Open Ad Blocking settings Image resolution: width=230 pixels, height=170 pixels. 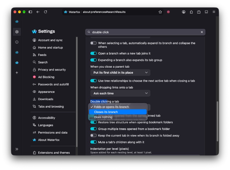(x=44, y=77)
